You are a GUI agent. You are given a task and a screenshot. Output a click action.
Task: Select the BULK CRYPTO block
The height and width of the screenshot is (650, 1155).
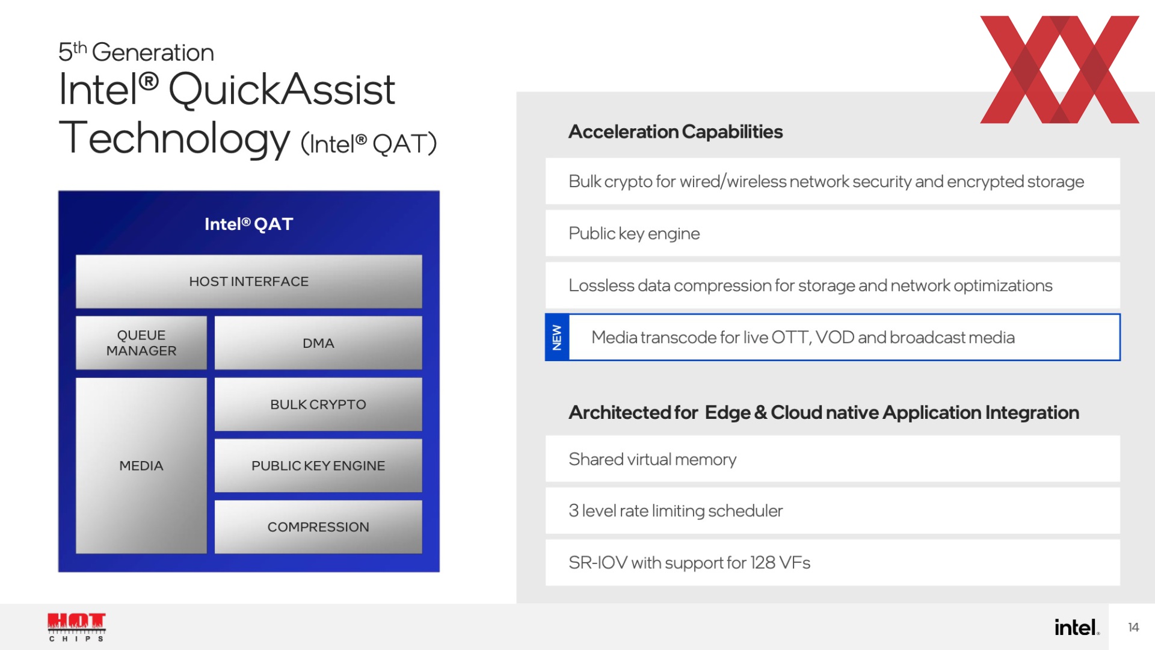318,404
